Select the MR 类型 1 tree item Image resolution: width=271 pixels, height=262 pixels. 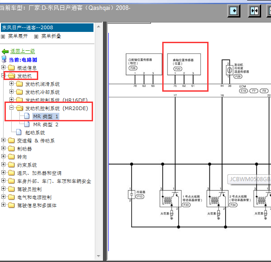point(46,116)
